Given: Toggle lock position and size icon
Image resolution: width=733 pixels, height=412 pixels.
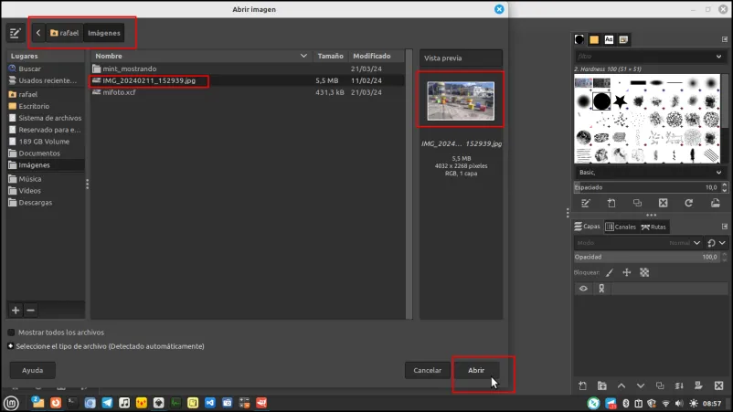Looking at the screenshot, I should [x=627, y=273].
